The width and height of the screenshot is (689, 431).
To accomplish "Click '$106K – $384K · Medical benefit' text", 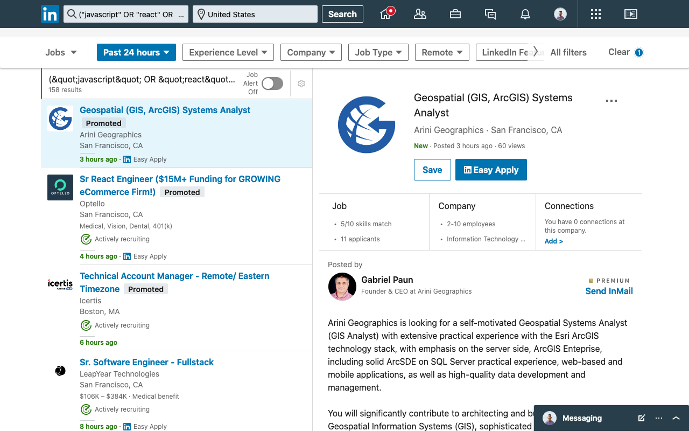I will click(129, 397).
